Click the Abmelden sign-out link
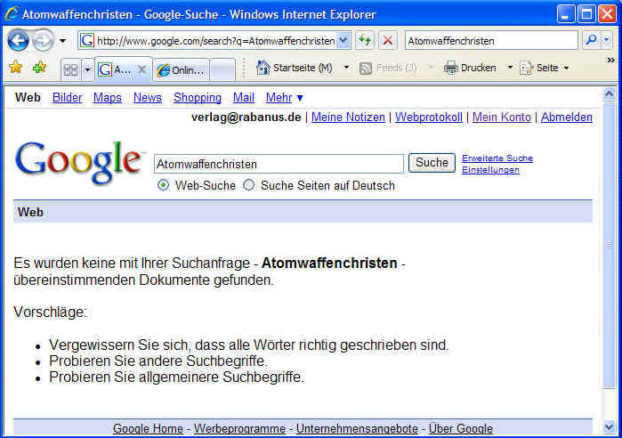 point(567,117)
